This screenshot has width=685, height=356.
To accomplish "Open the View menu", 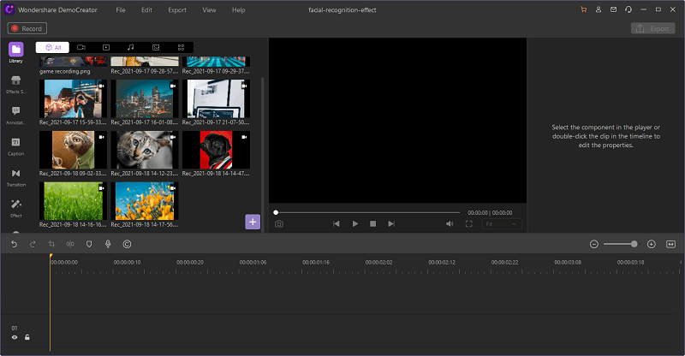I will click(x=209, y=9).
